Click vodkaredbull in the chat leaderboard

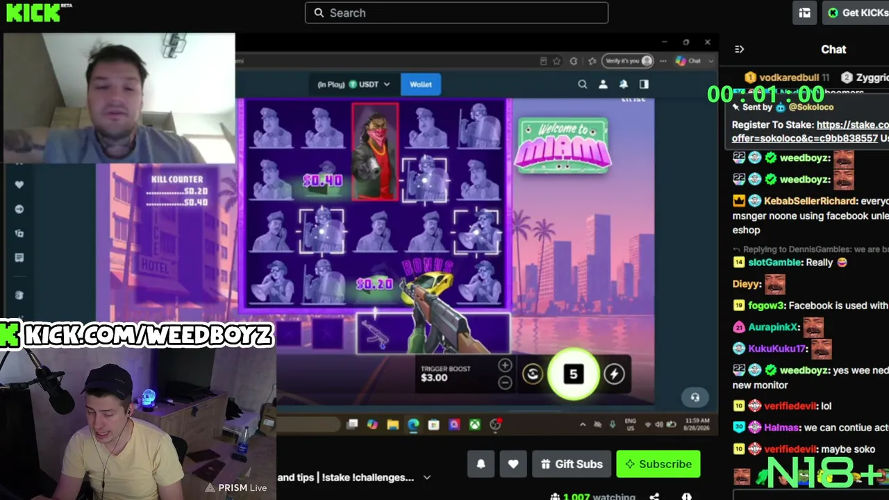pyautogui.click(x=789, y=78)
